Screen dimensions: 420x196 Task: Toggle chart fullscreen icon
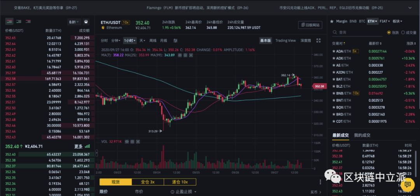click(x=318, y=41)
